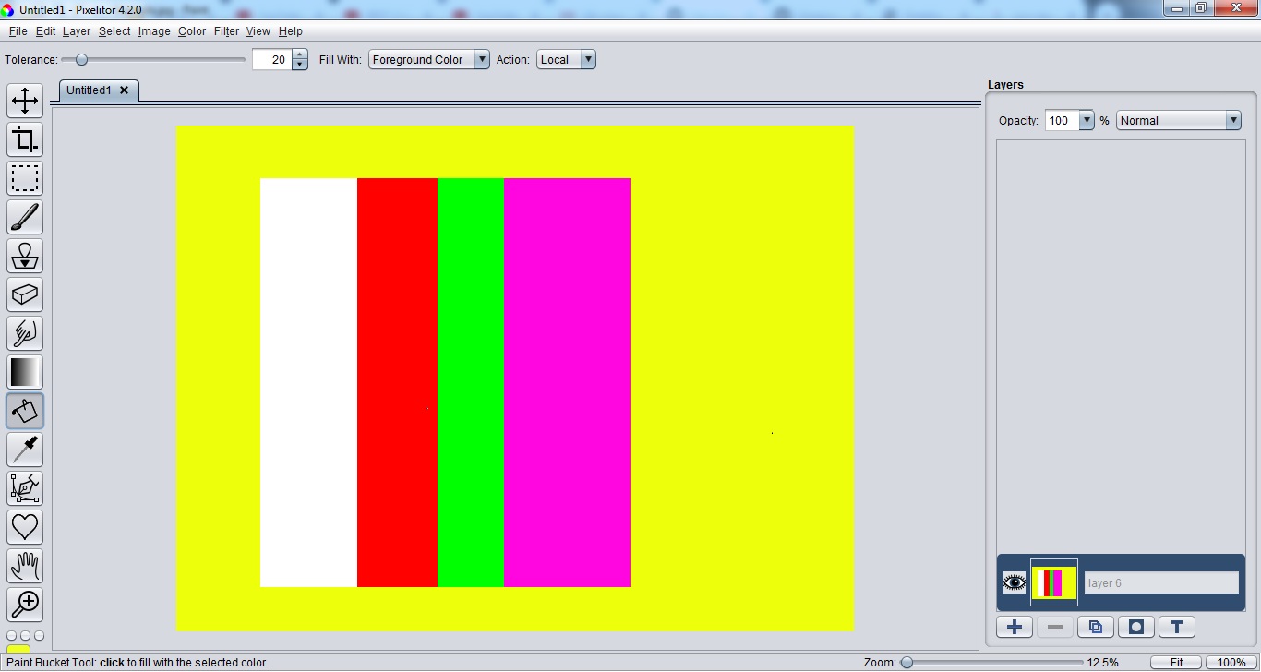Add a layer mask
Image resolution: width=1261 pixels, height=672 pixels.
click(1136, 627)
